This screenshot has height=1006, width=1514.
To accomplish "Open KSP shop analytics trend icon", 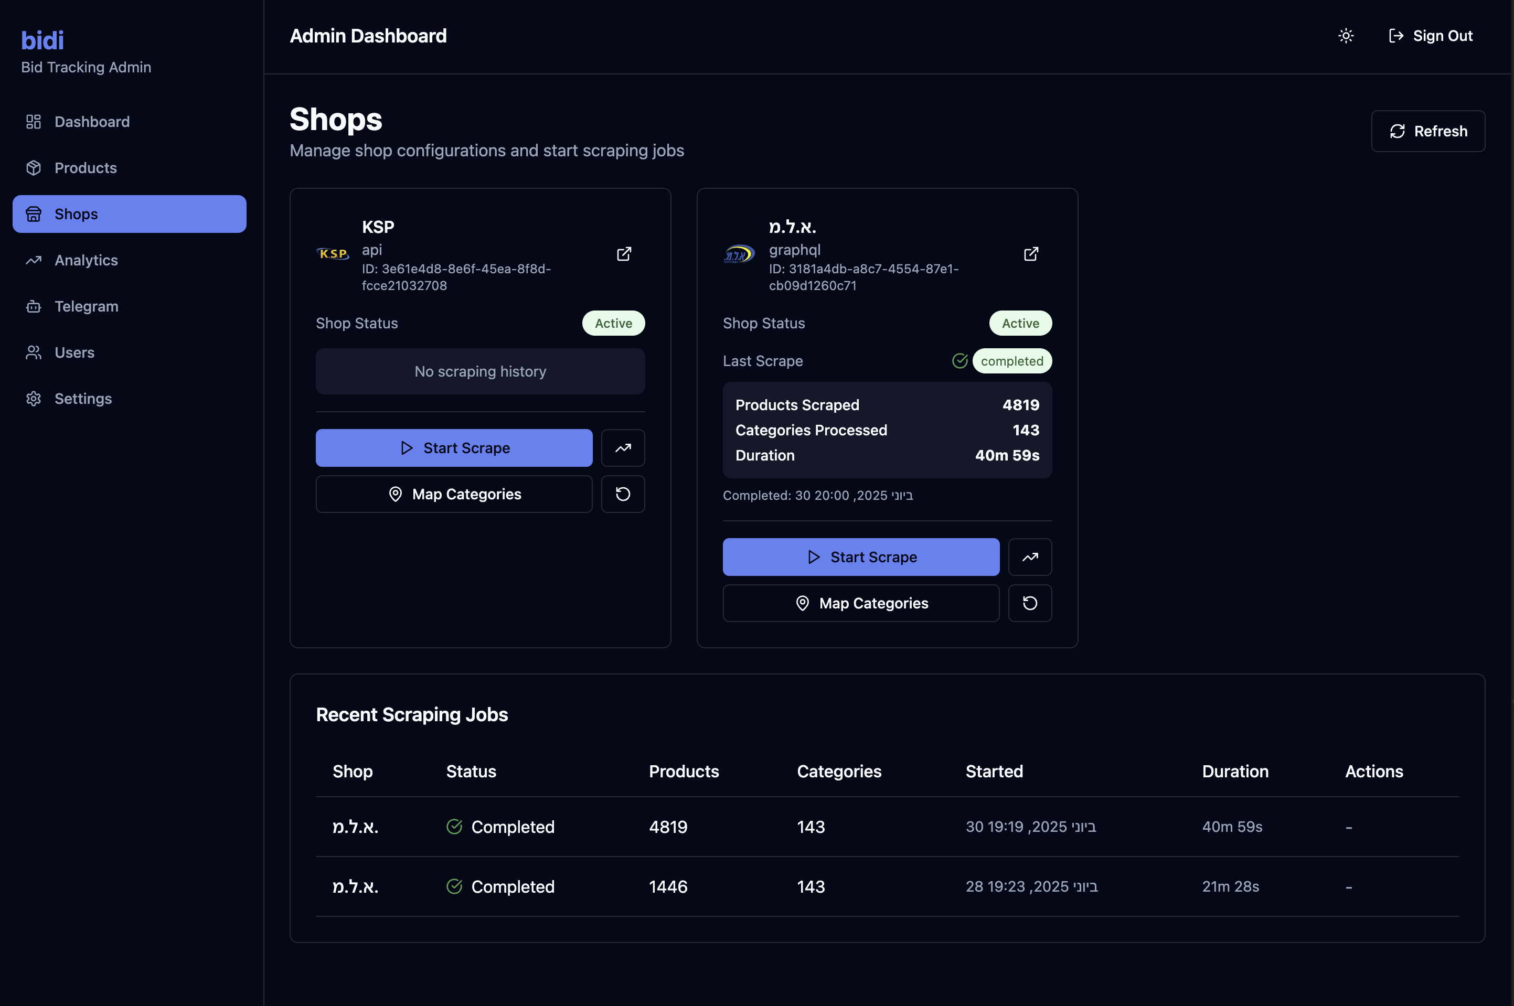I will pos(623,448).
